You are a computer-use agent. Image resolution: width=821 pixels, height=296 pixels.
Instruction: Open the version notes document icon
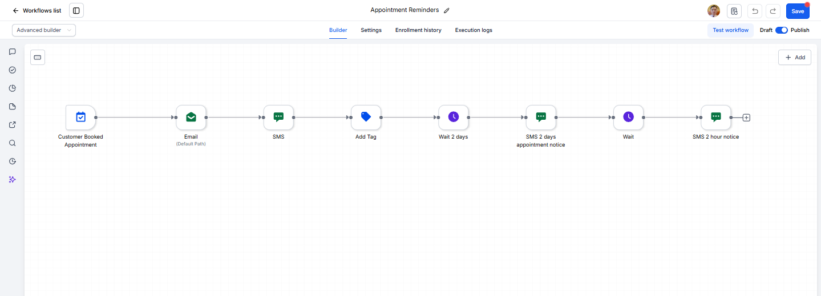coord(734,11)
